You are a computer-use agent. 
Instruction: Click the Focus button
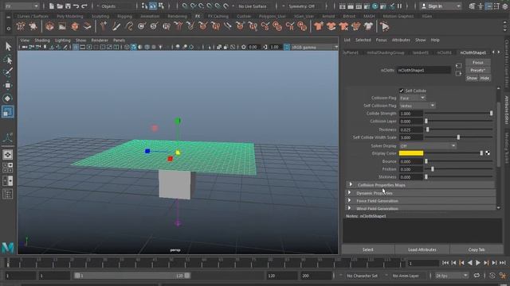click(478, 62)
